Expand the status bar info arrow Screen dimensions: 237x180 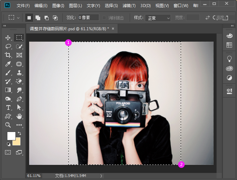(x=101, y=176)
